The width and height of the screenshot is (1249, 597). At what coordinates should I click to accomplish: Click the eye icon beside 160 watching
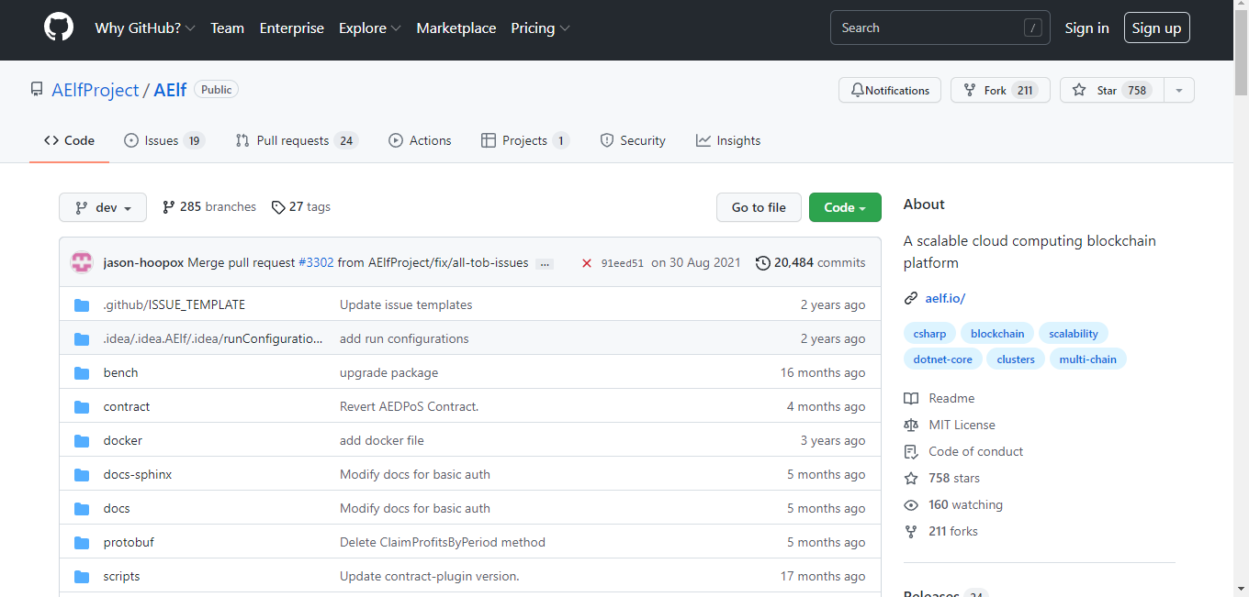[911, 505]
